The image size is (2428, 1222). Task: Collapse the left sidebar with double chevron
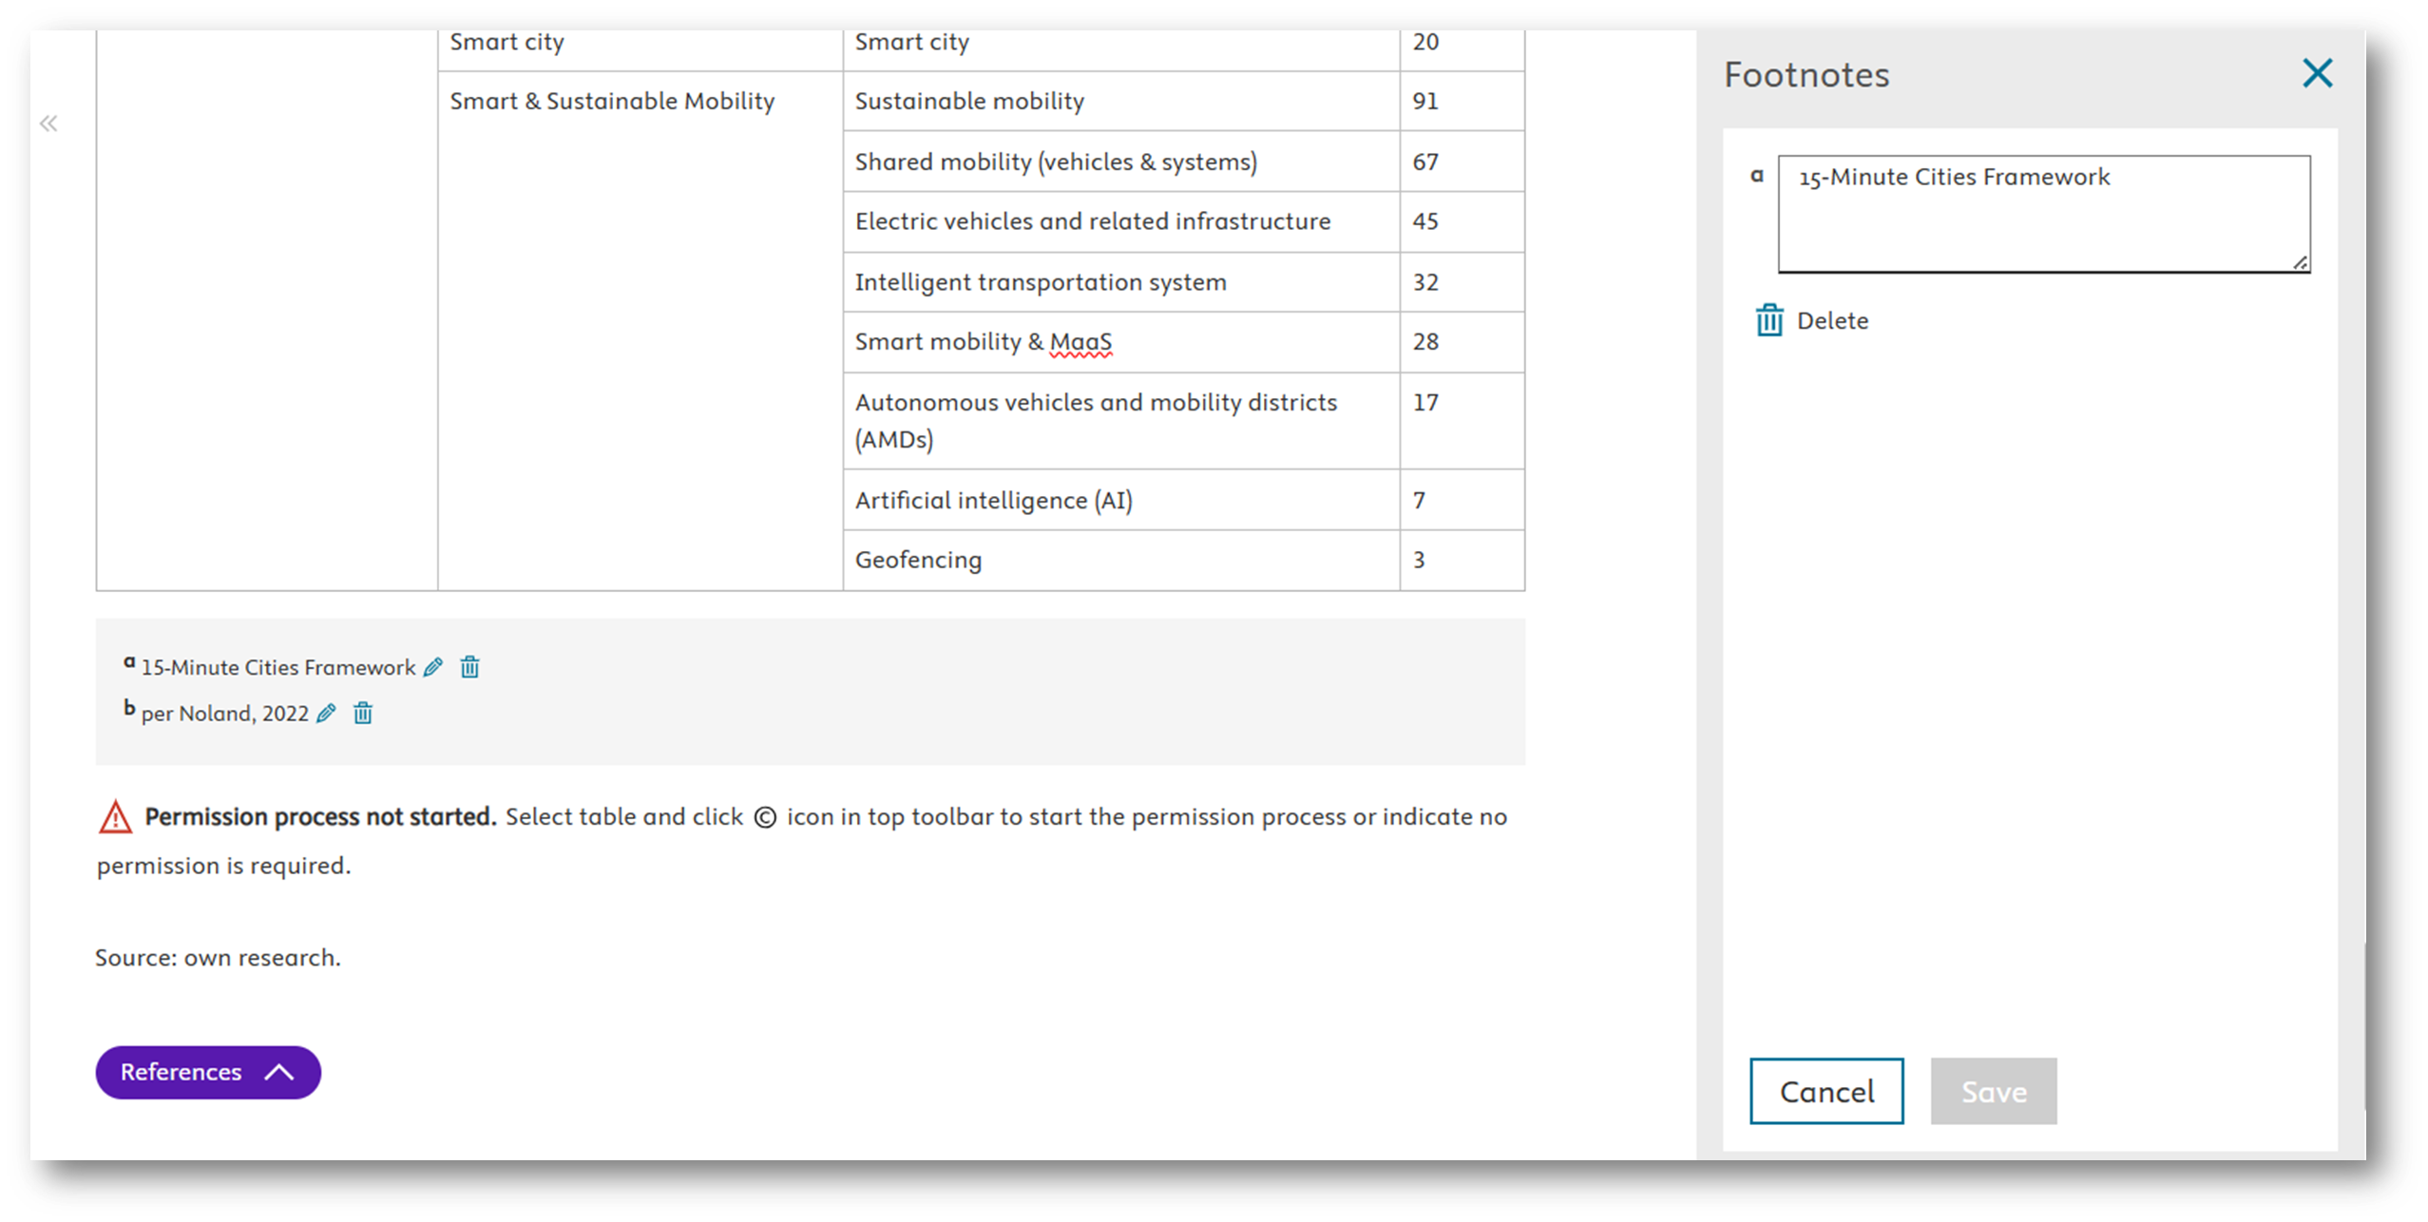48,124
